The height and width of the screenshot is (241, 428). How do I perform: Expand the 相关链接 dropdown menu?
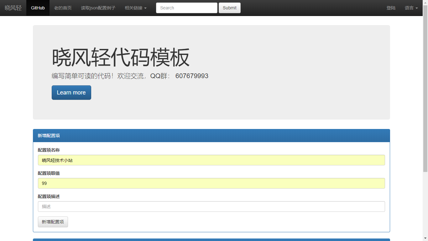tap(135, 8)
